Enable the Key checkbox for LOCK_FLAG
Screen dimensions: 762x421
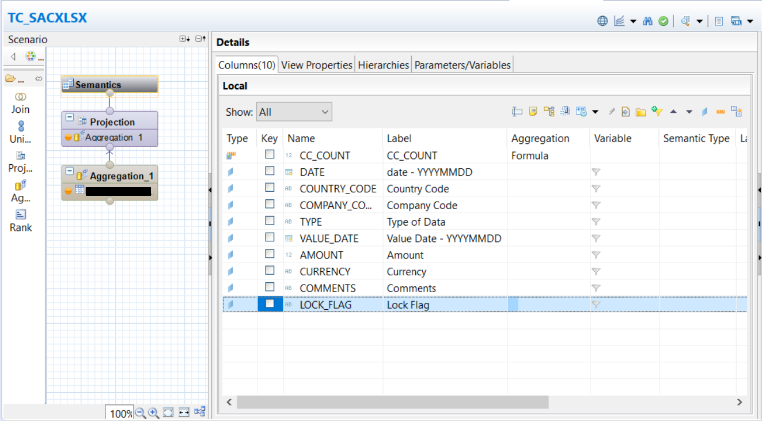click(x=269, y=304)
